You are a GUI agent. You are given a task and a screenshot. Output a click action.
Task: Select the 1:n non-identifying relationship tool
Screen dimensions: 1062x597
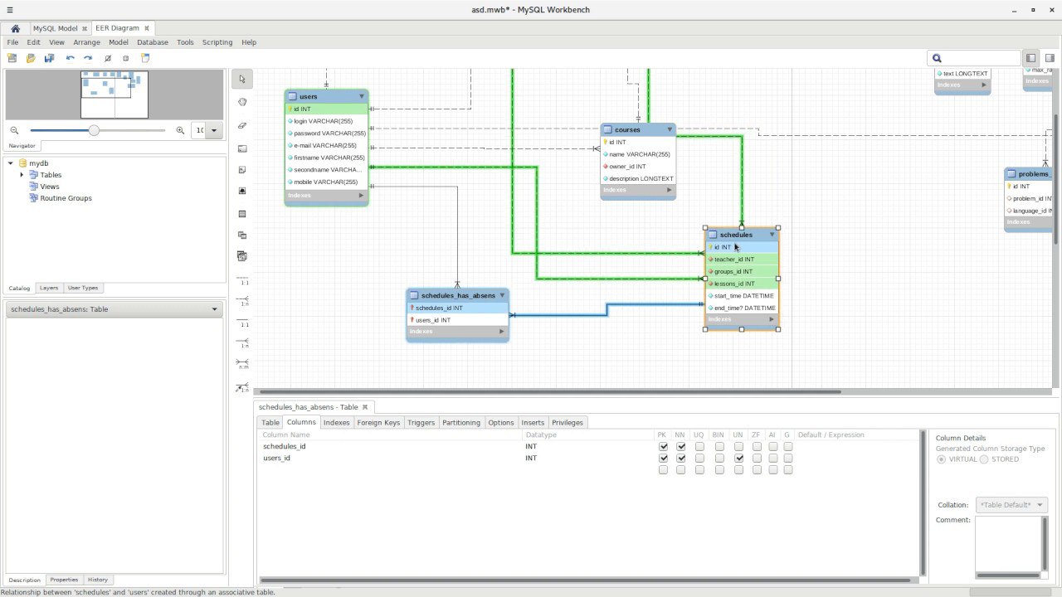coord(242,301)
